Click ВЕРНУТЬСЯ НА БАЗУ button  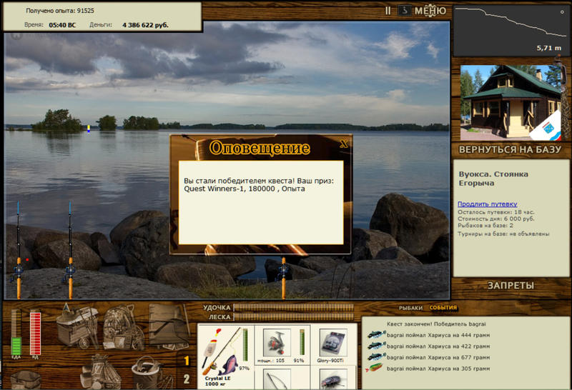(510, 149)
